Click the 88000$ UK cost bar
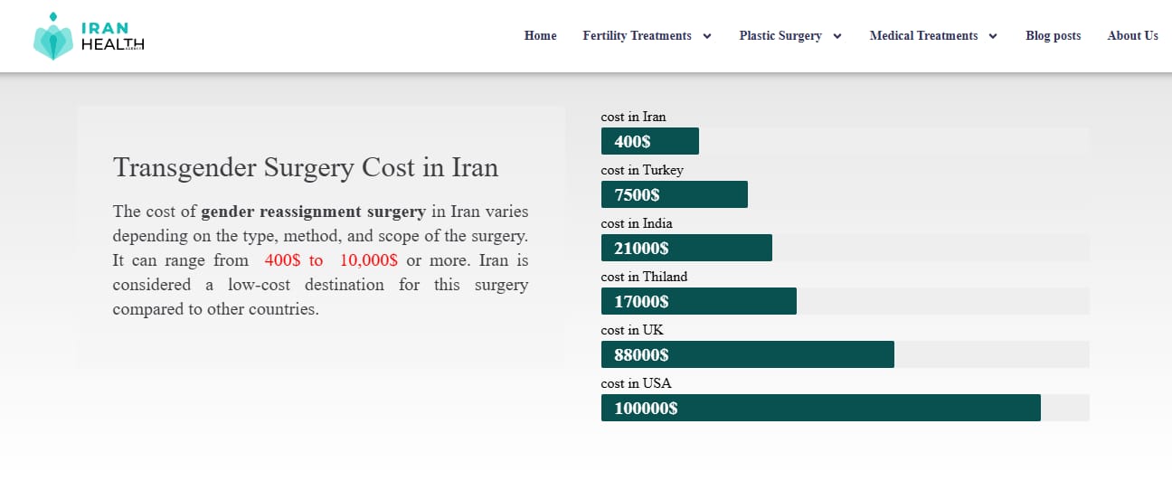This screenshot has height=490, width=1172. click(747, 354)
